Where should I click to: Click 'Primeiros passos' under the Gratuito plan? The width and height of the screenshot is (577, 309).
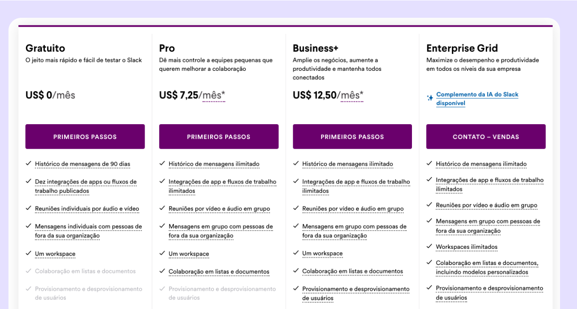click(x=85, y=136)
